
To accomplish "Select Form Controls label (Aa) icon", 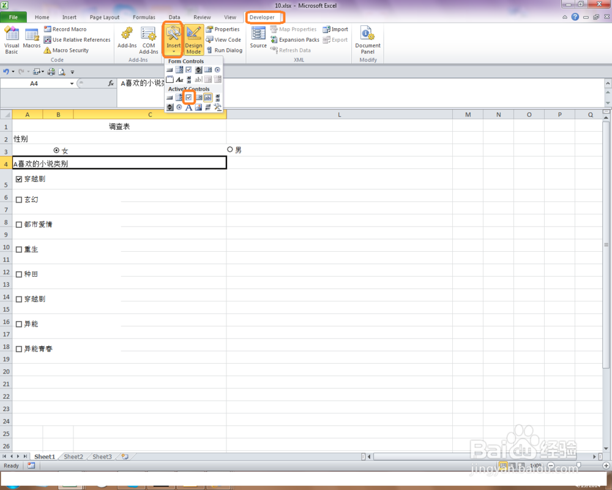I will (179, 80).
